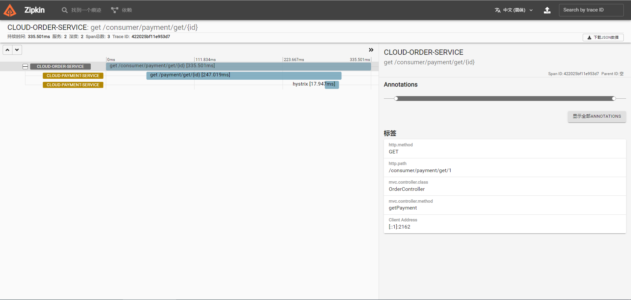Viewport: 631px width, 300px height.
Task: Open the Zipkin home title link
Action: coord(34,10)
